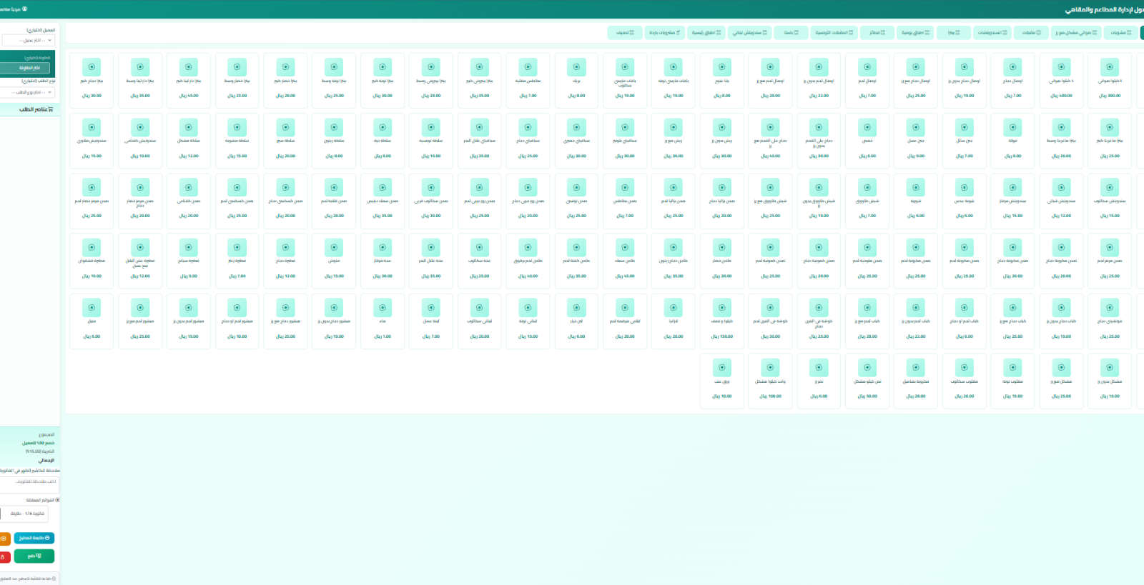This screenshot has height=585, width=1144.
Task: Open pending invoice فاتورة #17
Action: coord(27,514)
